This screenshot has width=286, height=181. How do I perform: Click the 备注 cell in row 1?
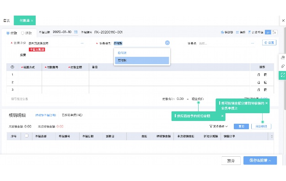pos(169,75)
